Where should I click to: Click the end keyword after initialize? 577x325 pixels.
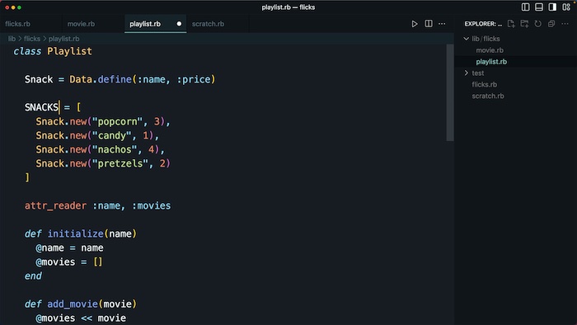[33, 276]
